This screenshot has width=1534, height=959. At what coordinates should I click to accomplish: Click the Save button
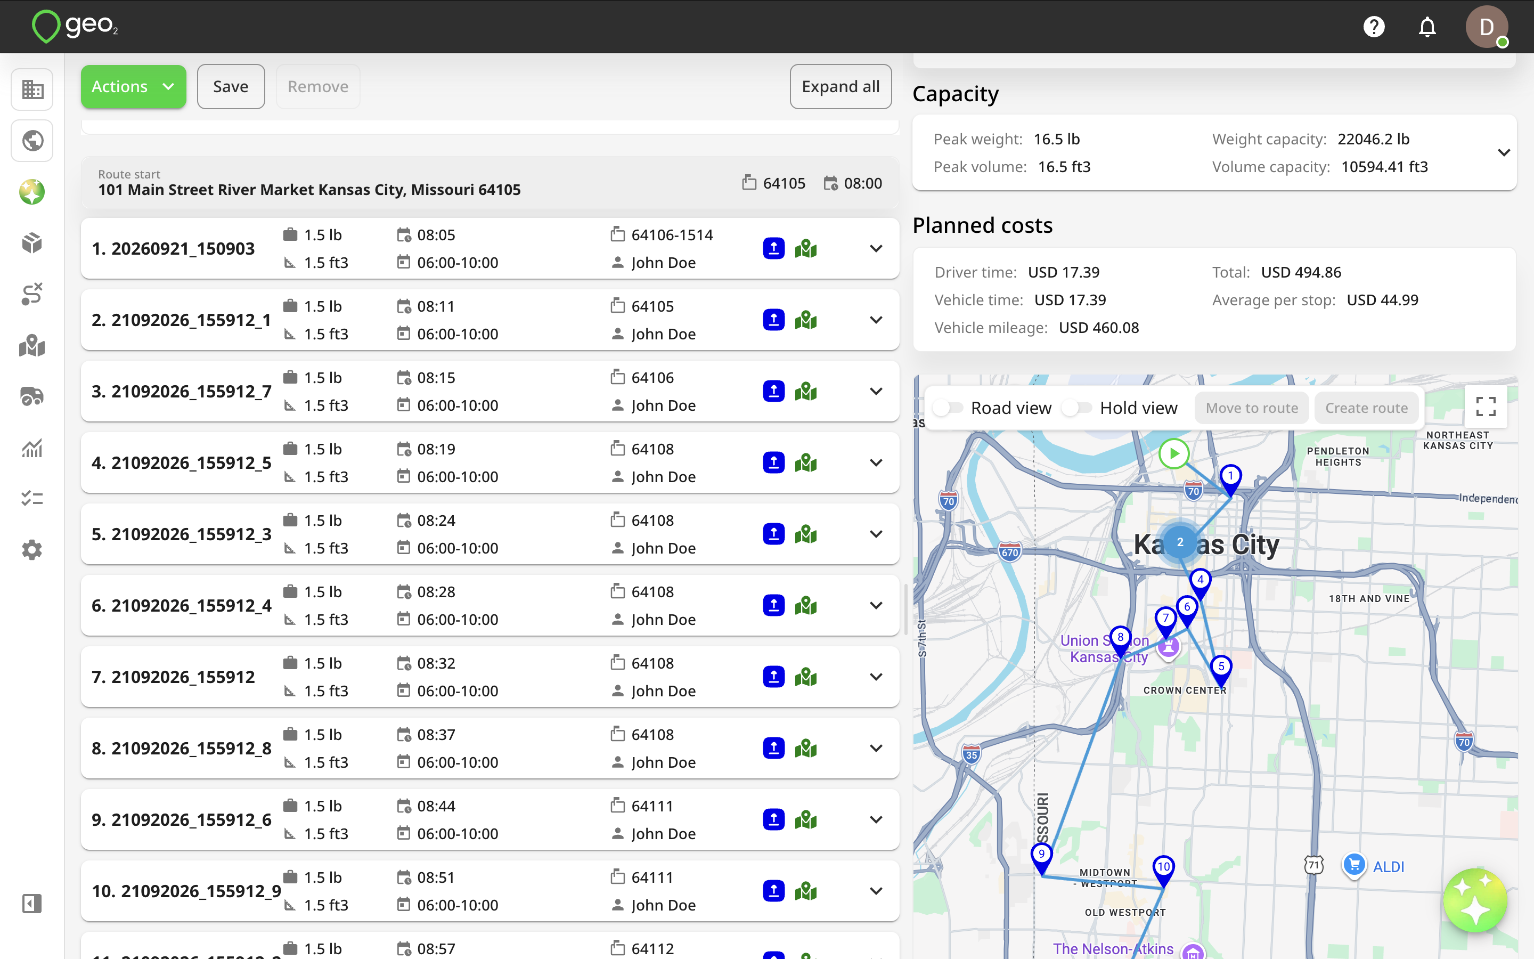point(231,86)
